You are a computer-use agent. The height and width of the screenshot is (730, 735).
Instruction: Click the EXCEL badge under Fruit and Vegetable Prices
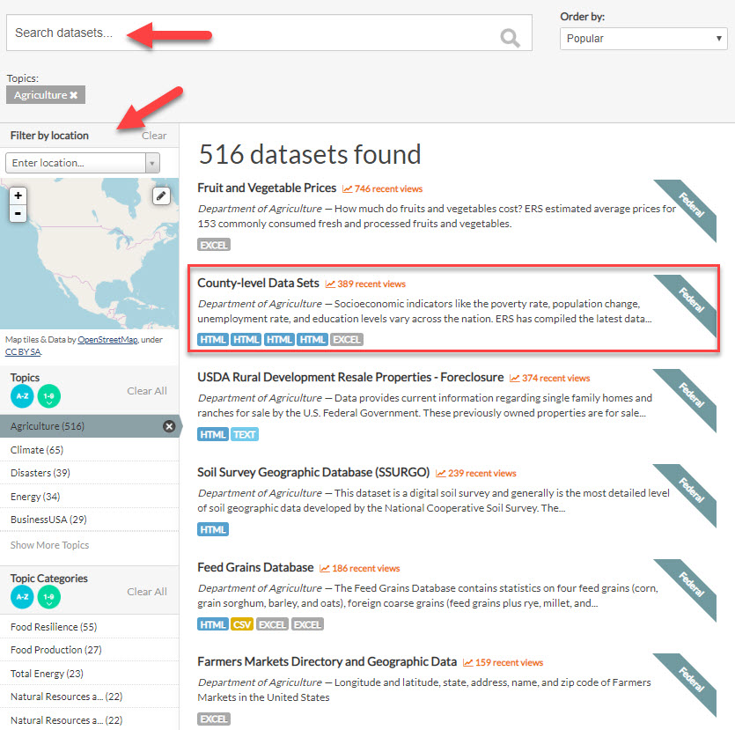coord(213,244)
